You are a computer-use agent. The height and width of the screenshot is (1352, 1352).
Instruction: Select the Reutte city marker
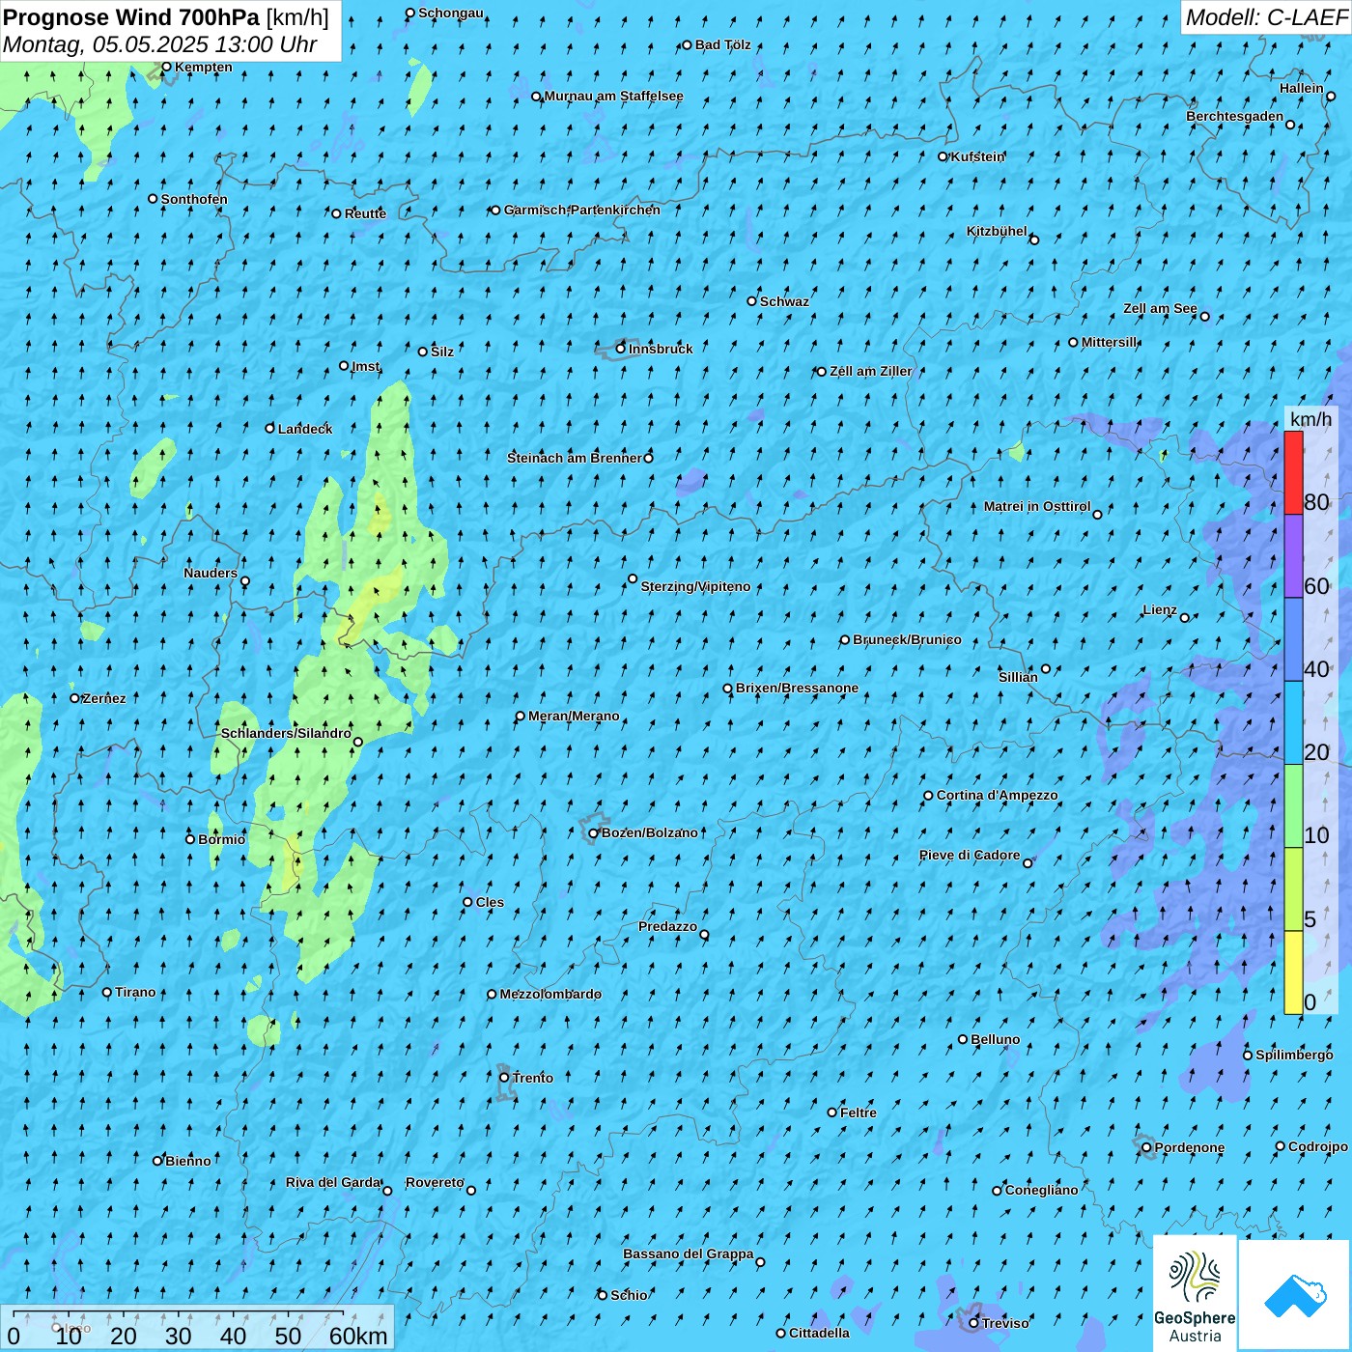coord(337,213)
